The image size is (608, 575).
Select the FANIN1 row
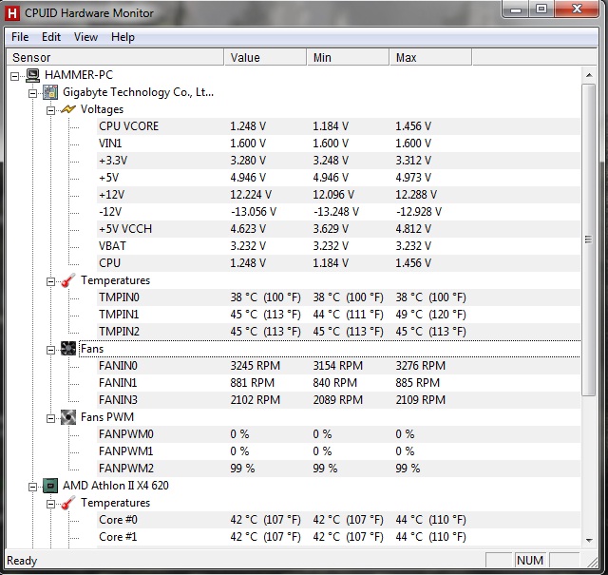tap(338, 383)
